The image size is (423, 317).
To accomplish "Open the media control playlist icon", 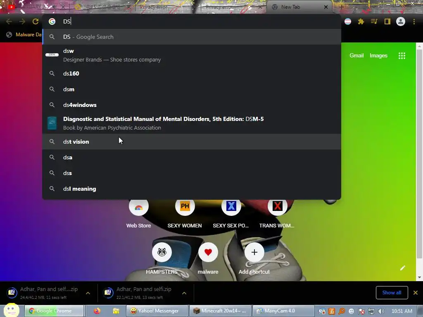I will pos(374,21).
